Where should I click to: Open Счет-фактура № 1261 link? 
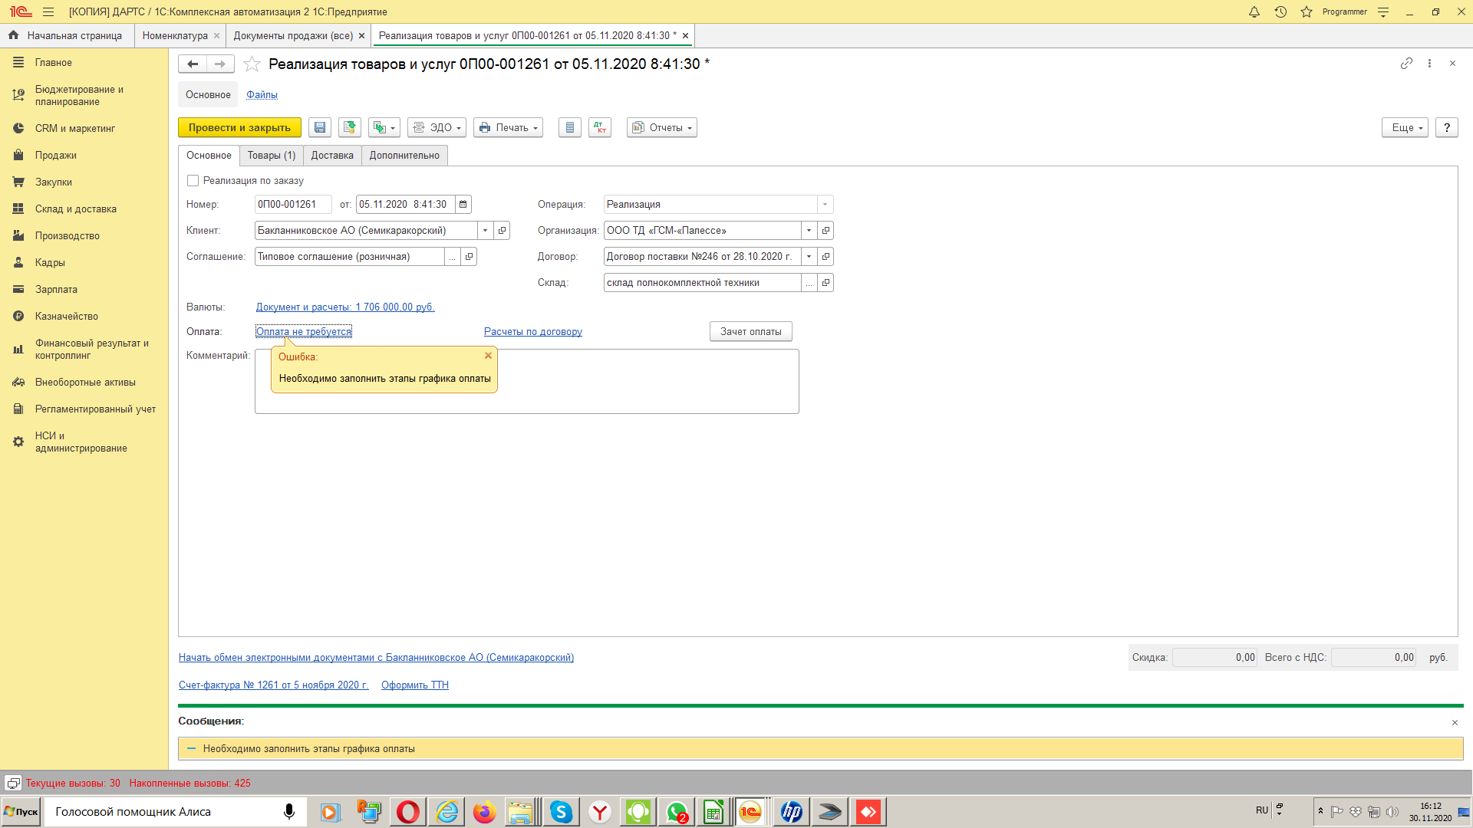click(x=274, y=685)
